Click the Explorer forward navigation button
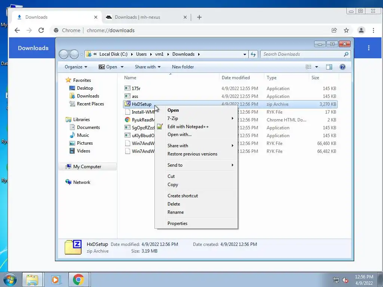Image resolution: width=383 pixels, height=287 pixels. [74, 54]
